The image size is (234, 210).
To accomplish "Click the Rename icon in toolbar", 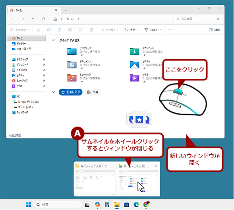I will [x=70, y=30].
